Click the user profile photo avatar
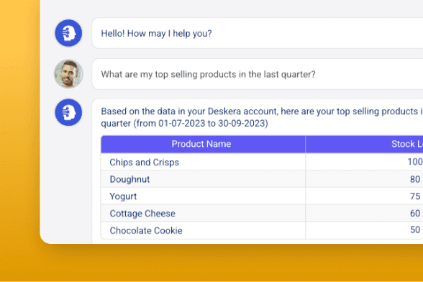This screenshot has height=282, width=423. tap(68, 73)
